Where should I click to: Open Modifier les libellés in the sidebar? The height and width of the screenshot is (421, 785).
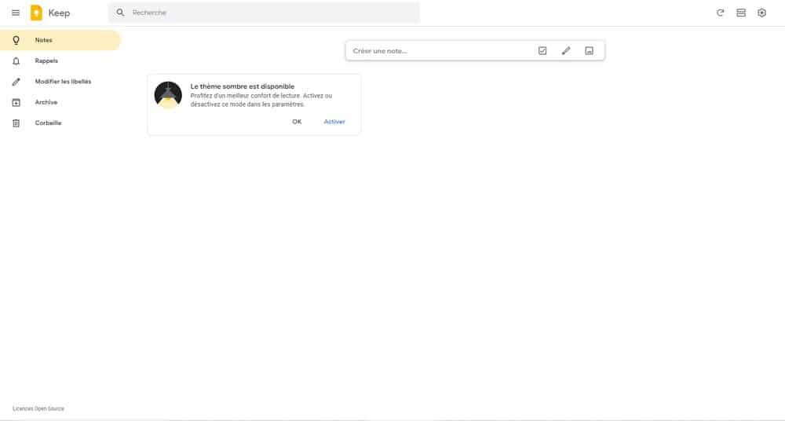pos(63,82)
